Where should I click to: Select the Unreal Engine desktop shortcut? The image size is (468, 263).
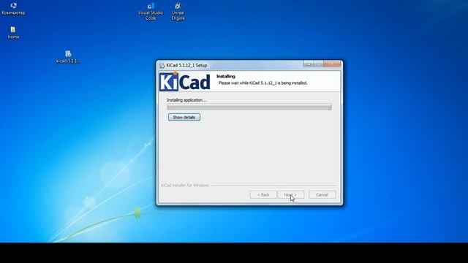(x=178, y=12)
